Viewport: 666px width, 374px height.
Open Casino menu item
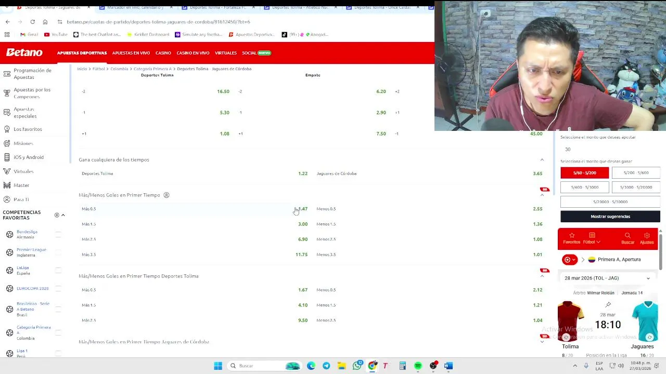163,53
